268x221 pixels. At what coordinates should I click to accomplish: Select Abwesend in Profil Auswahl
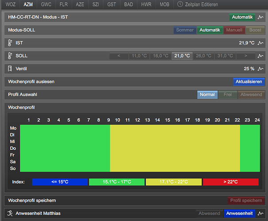coord(251,95)
